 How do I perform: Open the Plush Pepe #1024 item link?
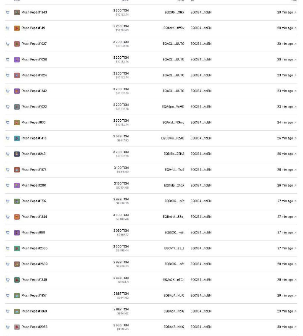pyautogui.click(x=34, y=75)
